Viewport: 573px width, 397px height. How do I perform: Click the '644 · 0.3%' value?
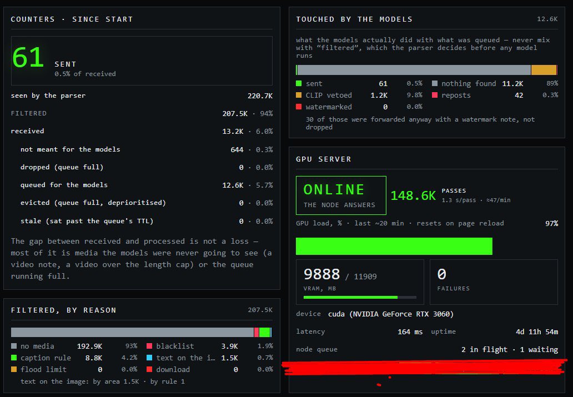(x=252, y=149)
